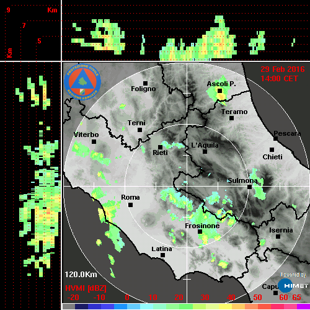The height and width of the screenshot is (310, 310).
Task: Click the '29 Feb 2016' date text
Action: click(x=283, y=69)
